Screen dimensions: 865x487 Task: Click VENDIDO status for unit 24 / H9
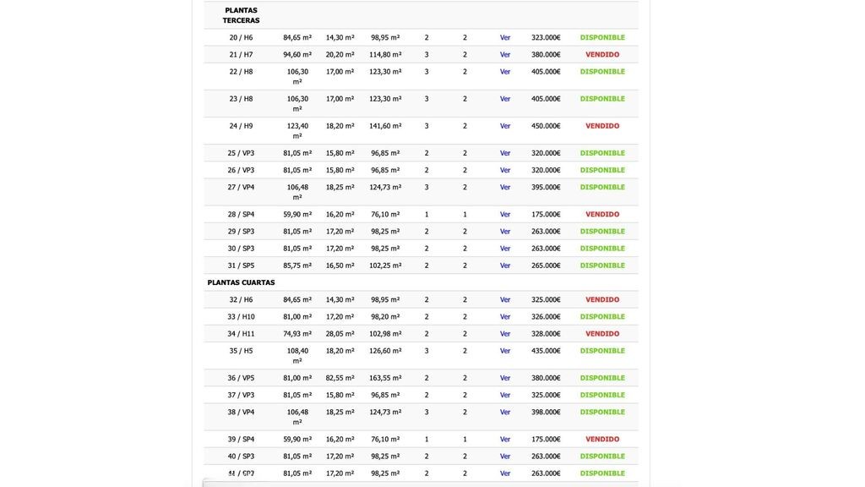coord(602,126)
